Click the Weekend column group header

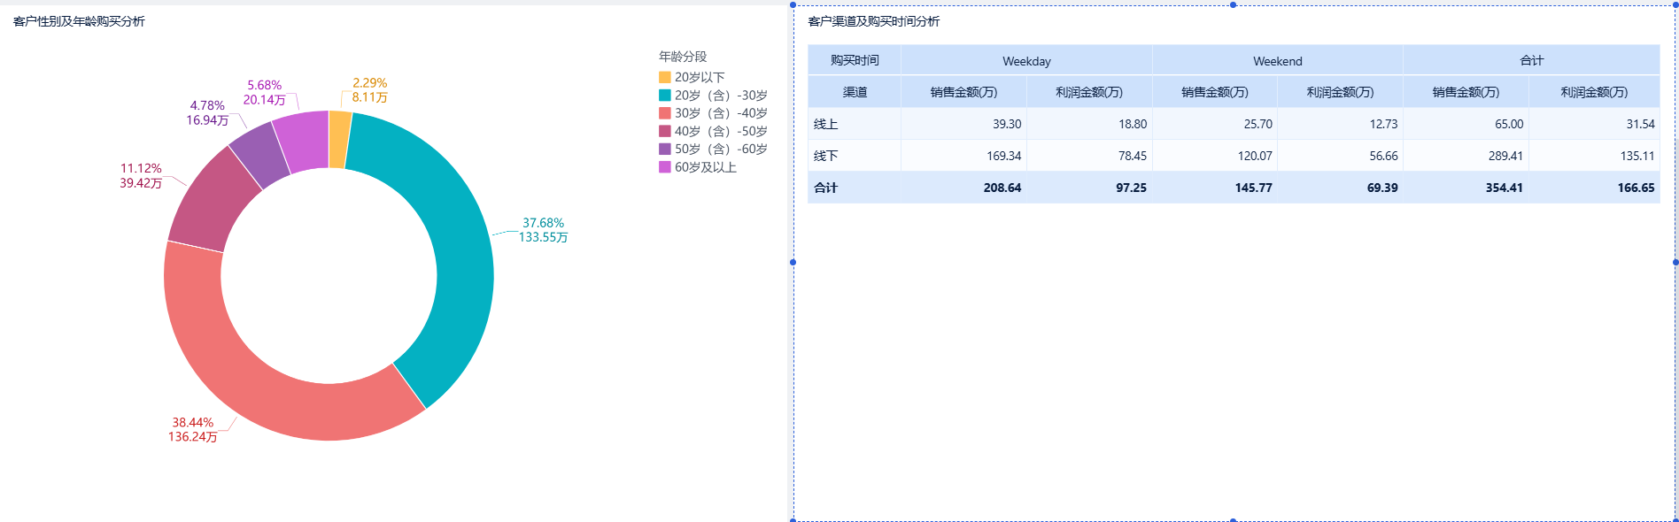coord(1277,61)
